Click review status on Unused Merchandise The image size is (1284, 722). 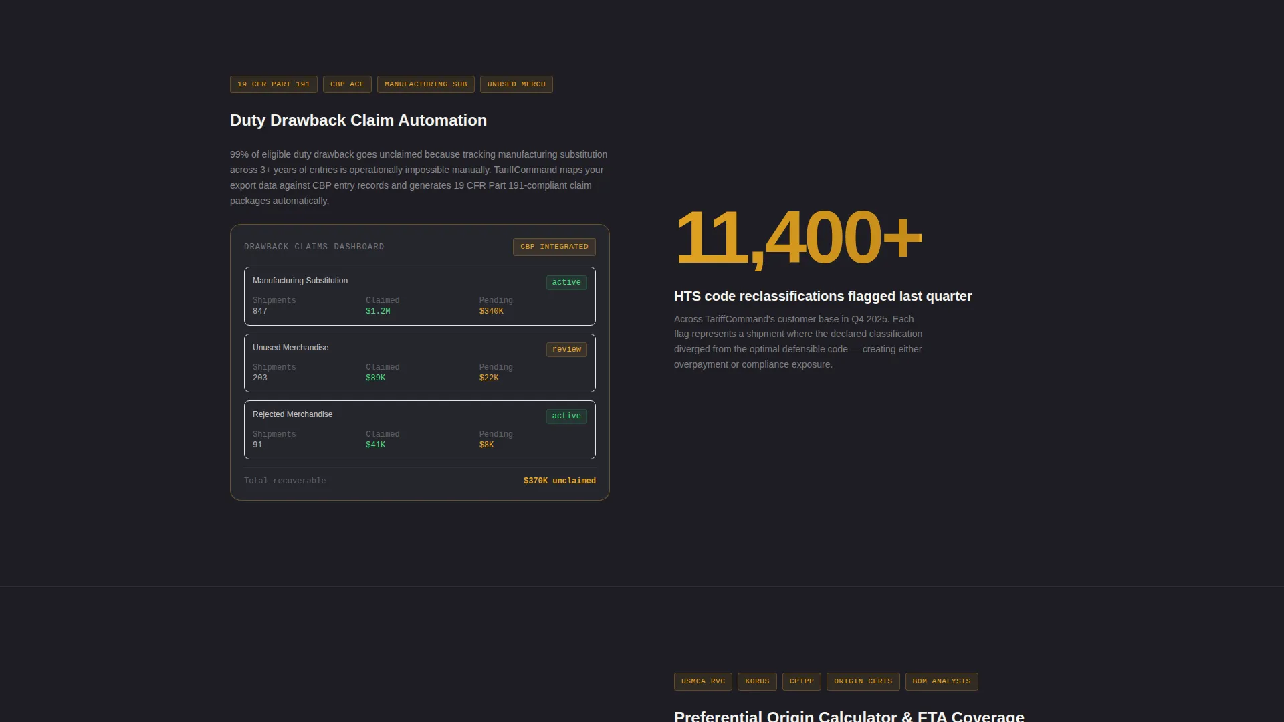[566, 350]
